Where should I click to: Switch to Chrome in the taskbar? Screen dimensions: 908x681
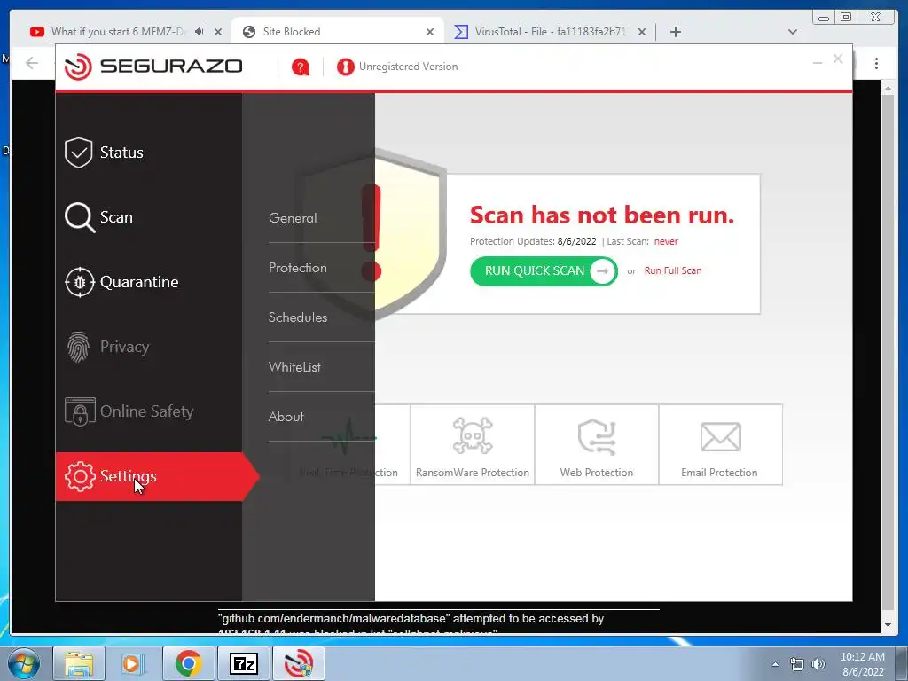(188, 663)
